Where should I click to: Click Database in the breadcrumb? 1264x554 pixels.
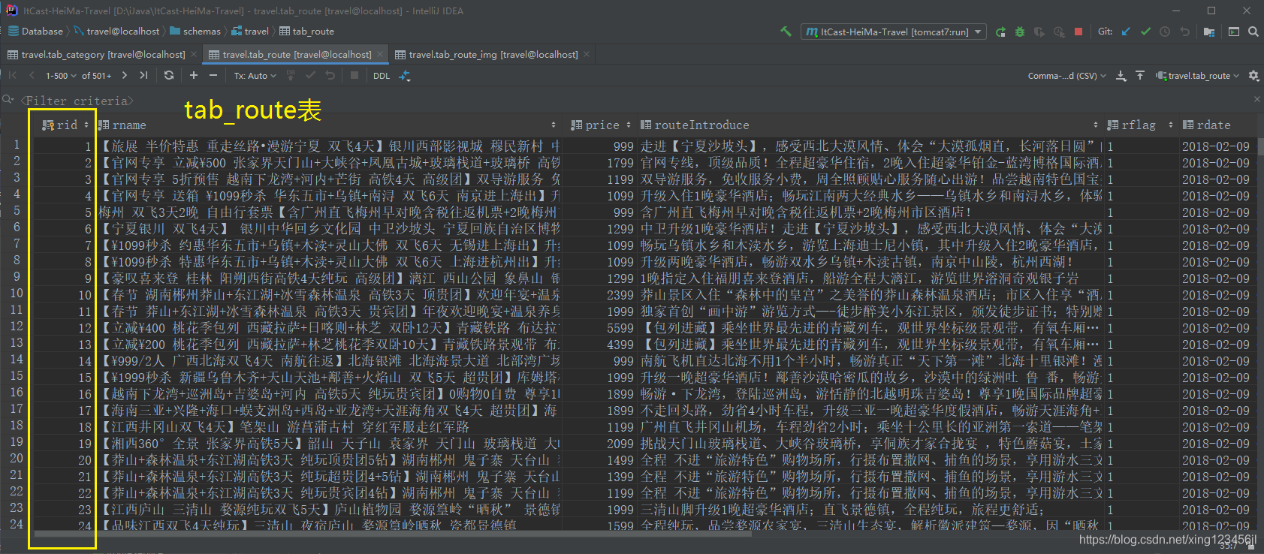[35, 32]
